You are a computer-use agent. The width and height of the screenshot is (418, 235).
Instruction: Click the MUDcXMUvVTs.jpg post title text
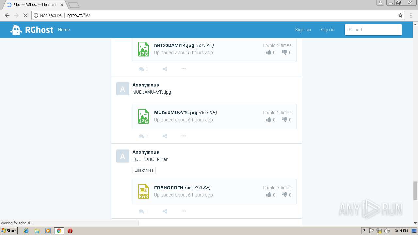[152, 92]
